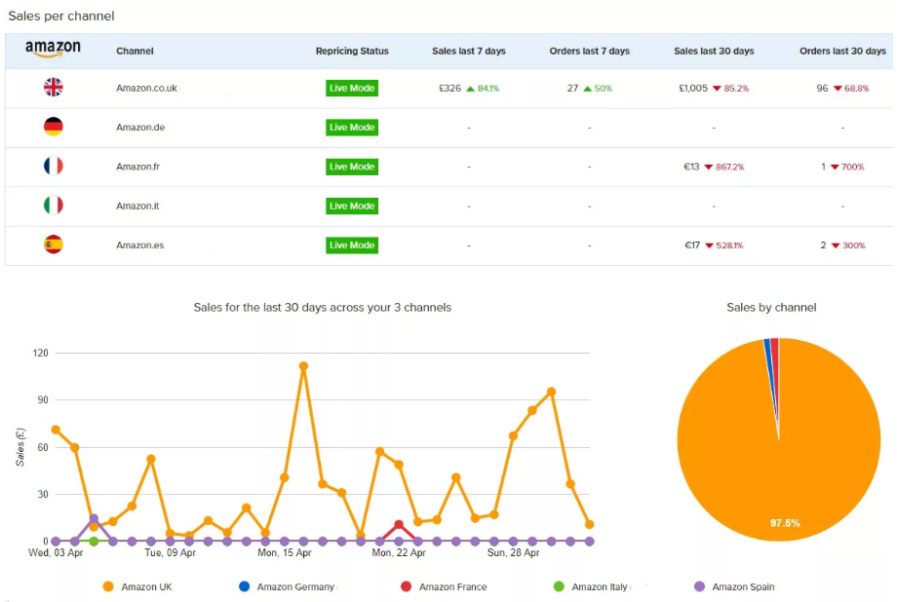This screenshot has width=897, height=602.
Task: Click the £1,005 sales value
Action: 693,88
